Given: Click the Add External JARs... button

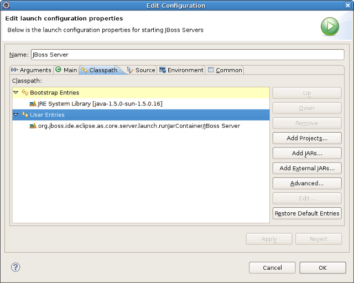Looking at the screenshot, I should pyautogui.click(x=306, y=169).
